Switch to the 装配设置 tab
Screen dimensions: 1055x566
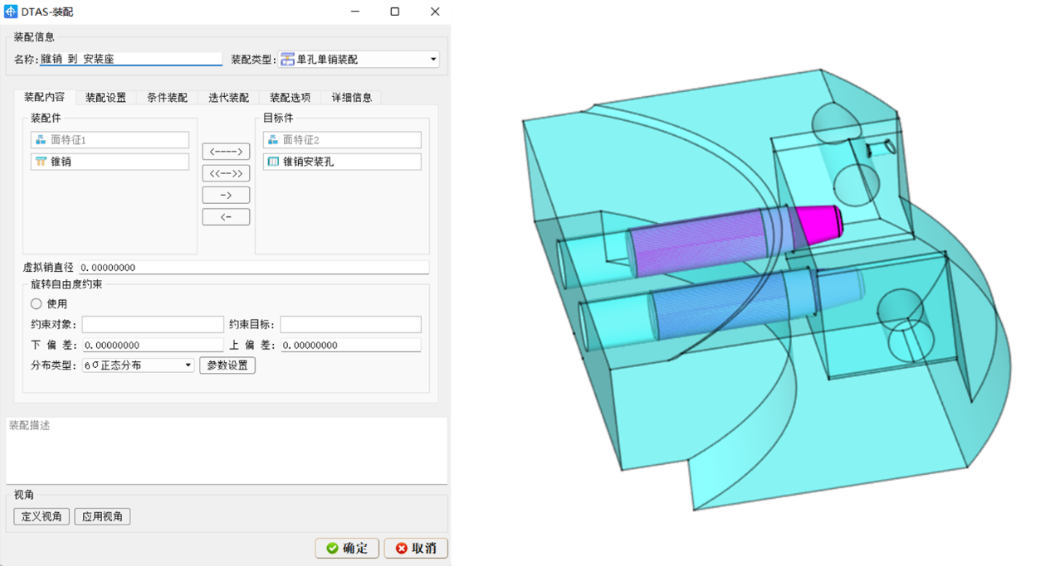pyautogui.click(x=106, y=97)
